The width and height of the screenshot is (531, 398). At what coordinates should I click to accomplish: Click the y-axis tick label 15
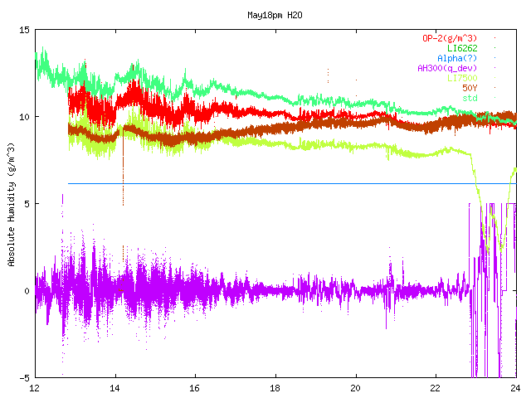point(24,30)
